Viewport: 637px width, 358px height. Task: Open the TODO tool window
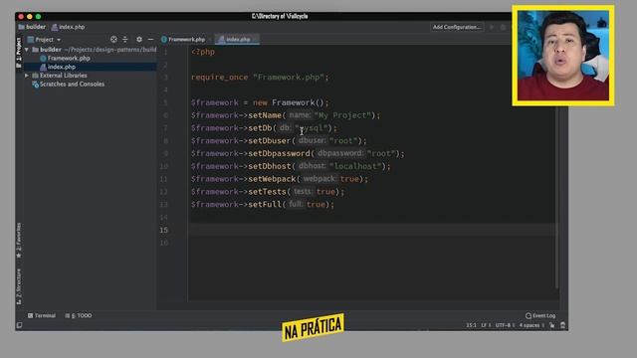(79, 315)
